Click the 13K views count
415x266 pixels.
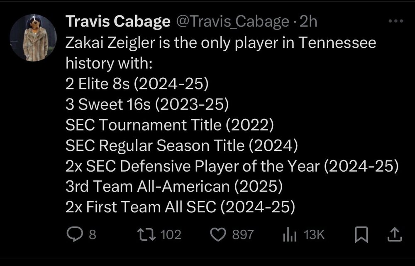coord(314,235)
